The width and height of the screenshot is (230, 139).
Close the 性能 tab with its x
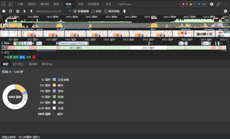pos(74,4)
